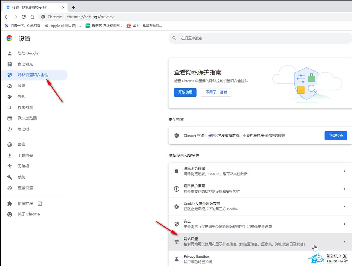Click the download icon for 下载内容
This screenshot has height=266, width=352.
click(x=9, y=155)
